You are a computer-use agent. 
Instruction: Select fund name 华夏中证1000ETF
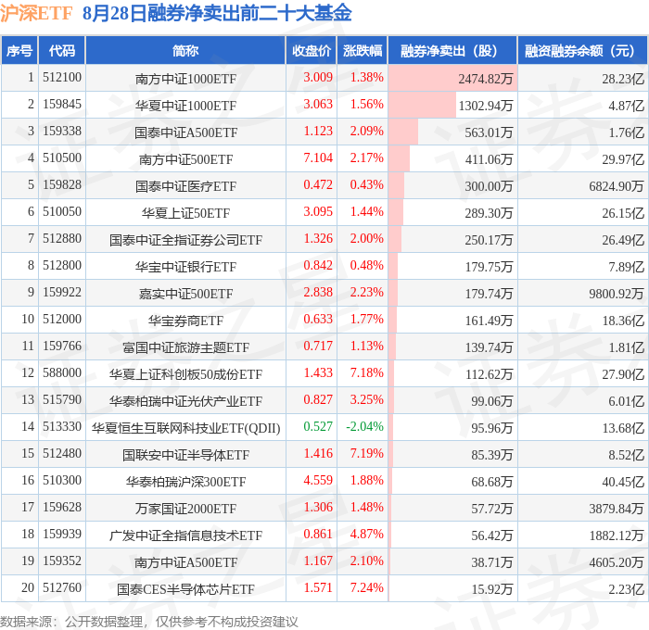point(185,106)
